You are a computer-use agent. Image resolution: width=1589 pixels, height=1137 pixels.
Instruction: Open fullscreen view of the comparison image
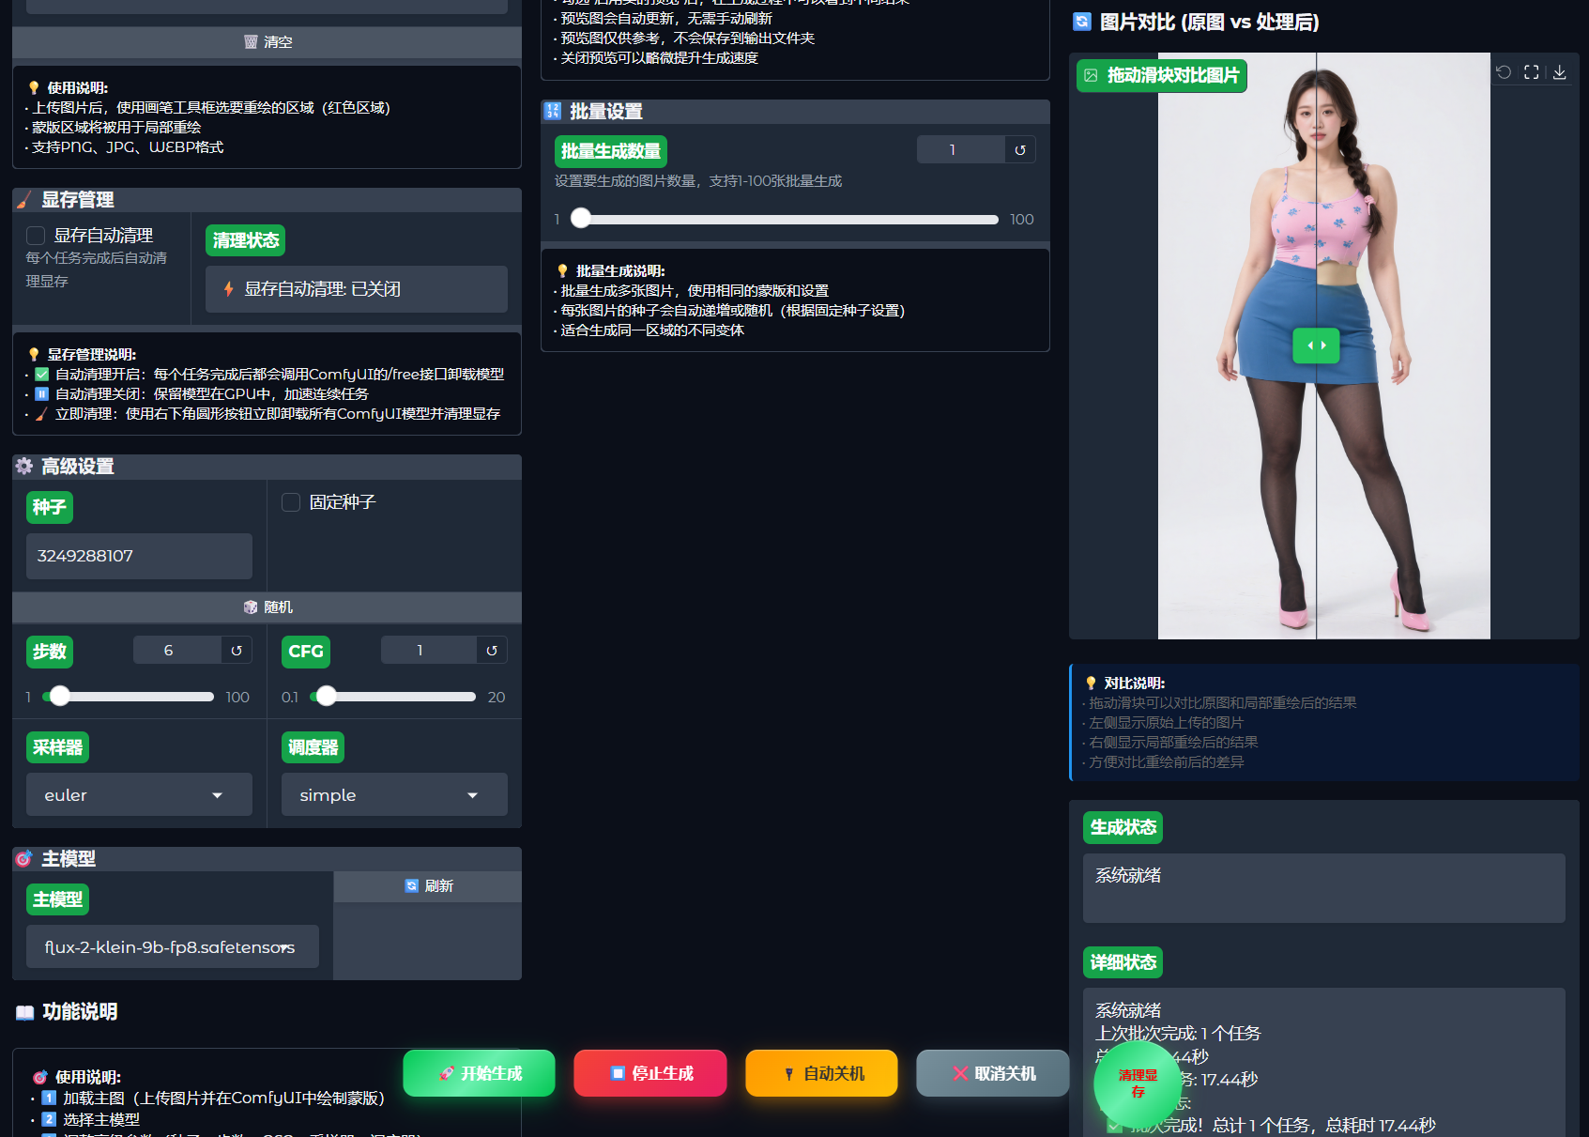tap(1531, 72)
